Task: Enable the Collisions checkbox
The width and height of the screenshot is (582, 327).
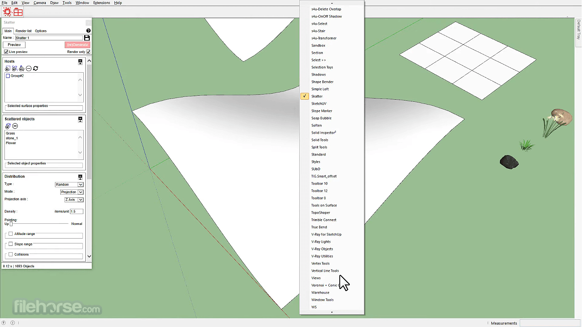Action: click(x=11, y=254)
